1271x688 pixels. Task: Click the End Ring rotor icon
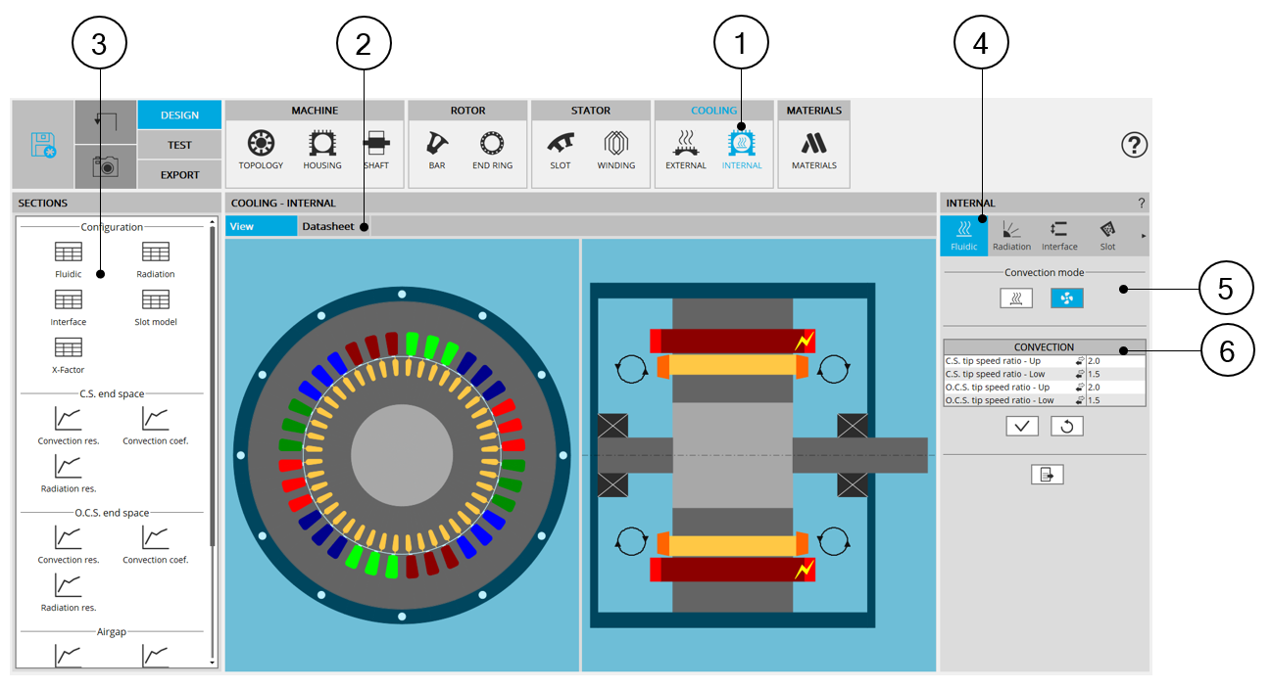pos(492,151)
